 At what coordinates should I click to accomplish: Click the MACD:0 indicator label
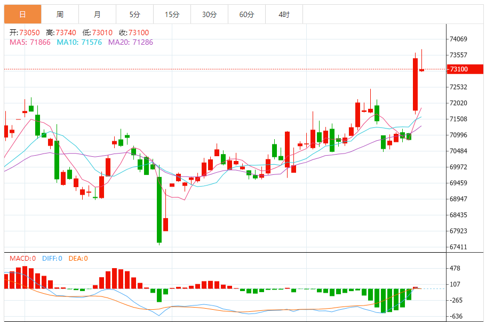22,258
